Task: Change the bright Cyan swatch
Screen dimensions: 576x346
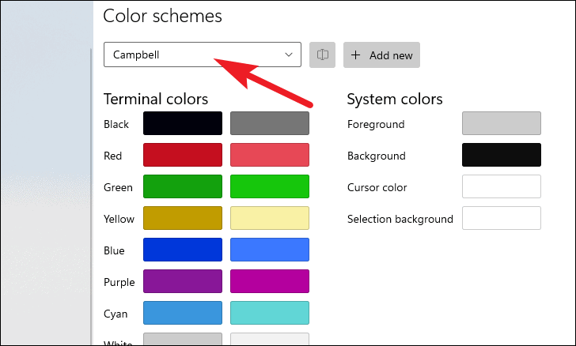Action: (270, 313)
